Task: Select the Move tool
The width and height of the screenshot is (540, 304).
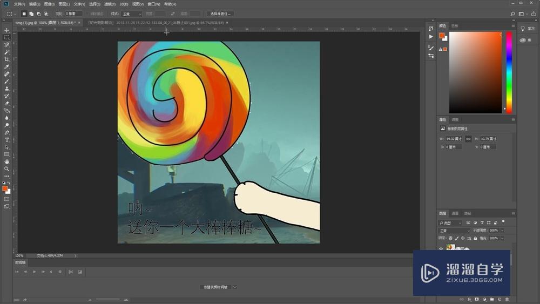Action: tap(7, 30)
